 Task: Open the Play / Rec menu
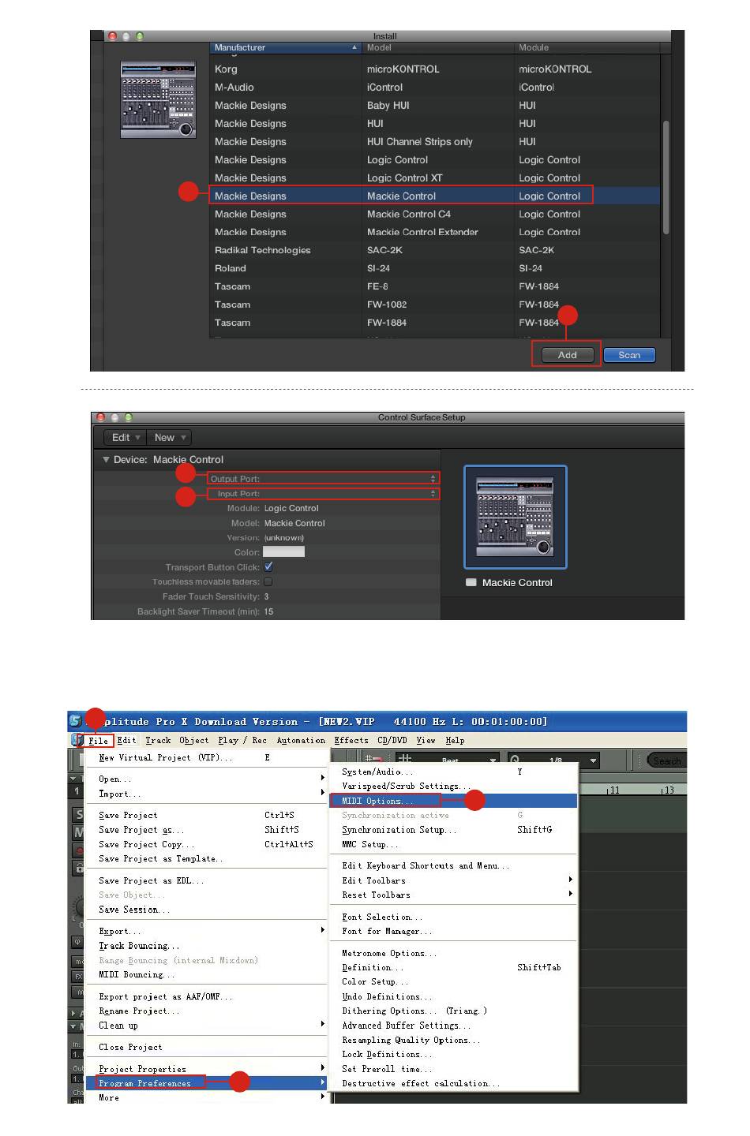[x=242, y=741]
